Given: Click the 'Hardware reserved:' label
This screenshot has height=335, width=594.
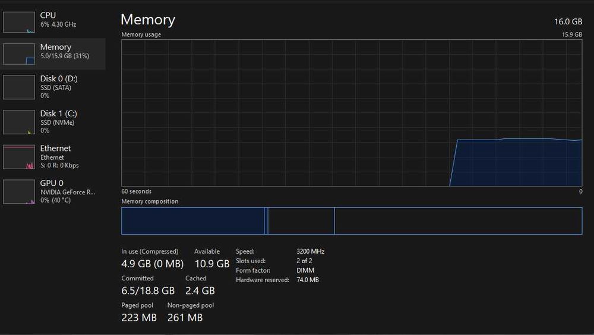Looking at the screenshot, I should [262, 280].
